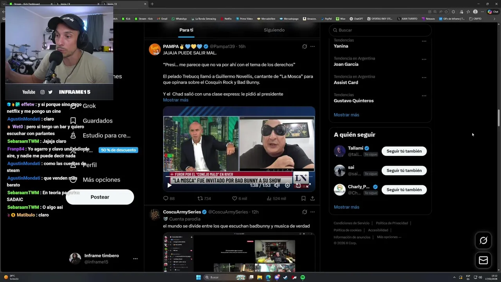
Task: Open more options on CoscuArmySeries post
Action: tap(312, 212)
